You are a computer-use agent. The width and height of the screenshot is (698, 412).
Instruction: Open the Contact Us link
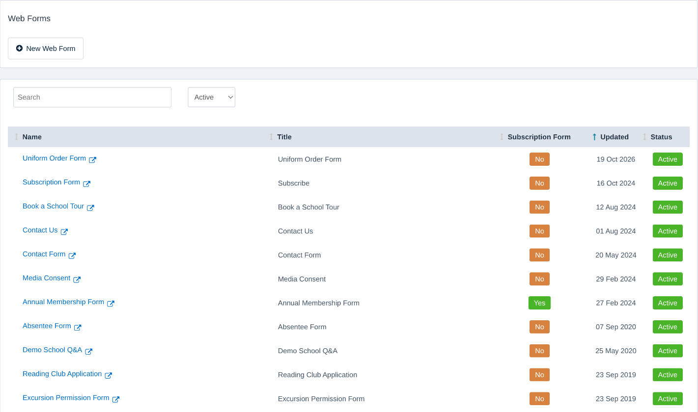tap(40, 231)
